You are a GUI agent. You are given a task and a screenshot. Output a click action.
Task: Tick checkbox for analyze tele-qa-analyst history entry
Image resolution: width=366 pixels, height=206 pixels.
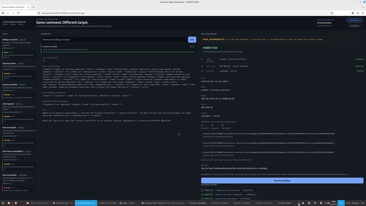[x=202, y=199]
